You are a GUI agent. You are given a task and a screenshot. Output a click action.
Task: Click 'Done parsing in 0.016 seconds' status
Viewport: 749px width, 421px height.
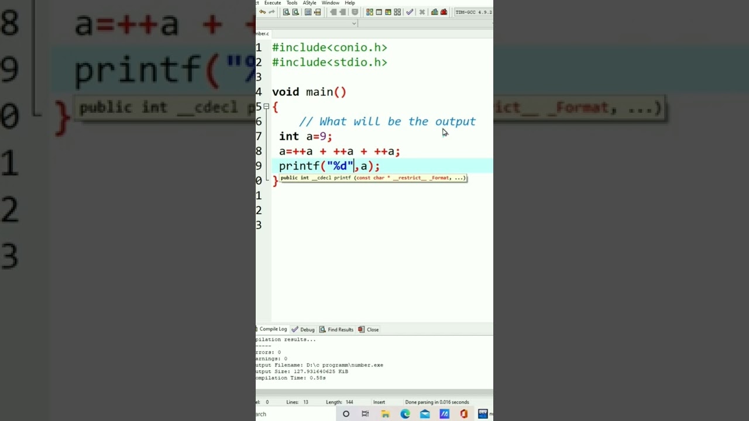click(x=437, y=402)
